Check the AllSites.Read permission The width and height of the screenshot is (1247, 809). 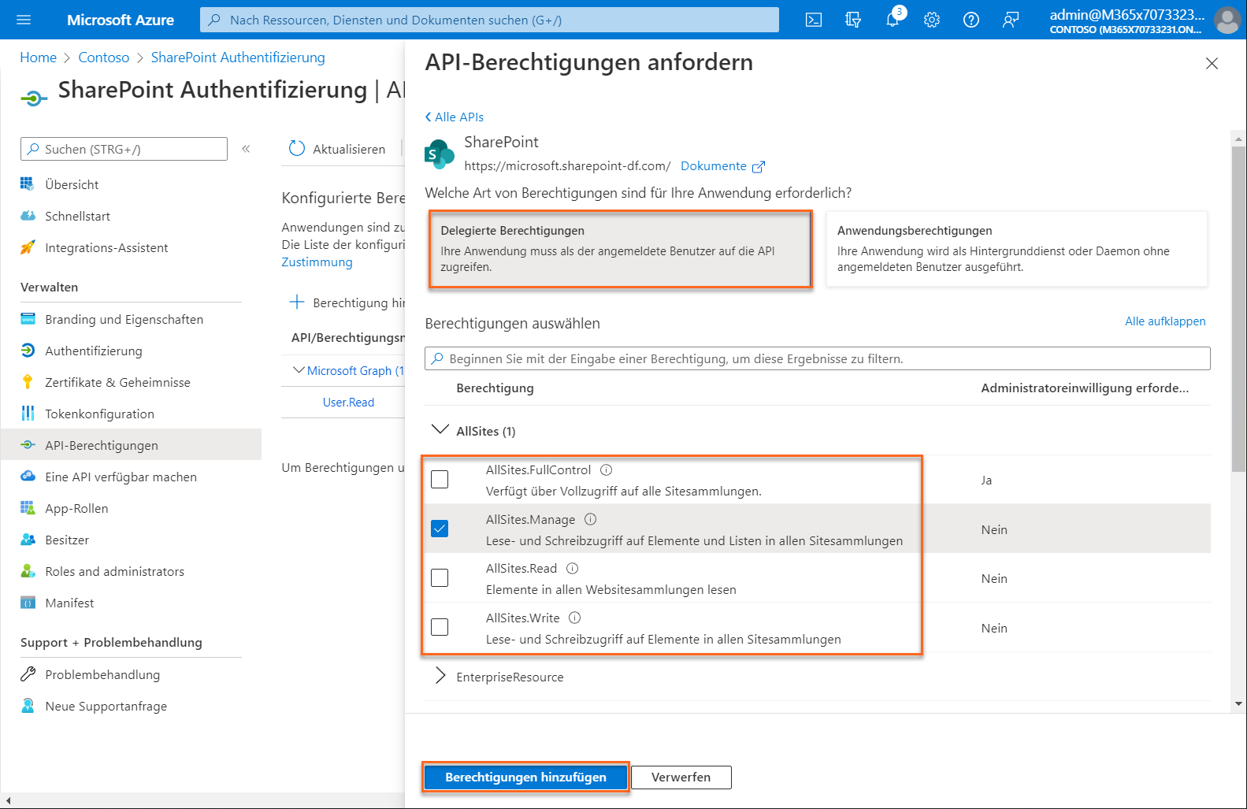click(x=440, y=577)
